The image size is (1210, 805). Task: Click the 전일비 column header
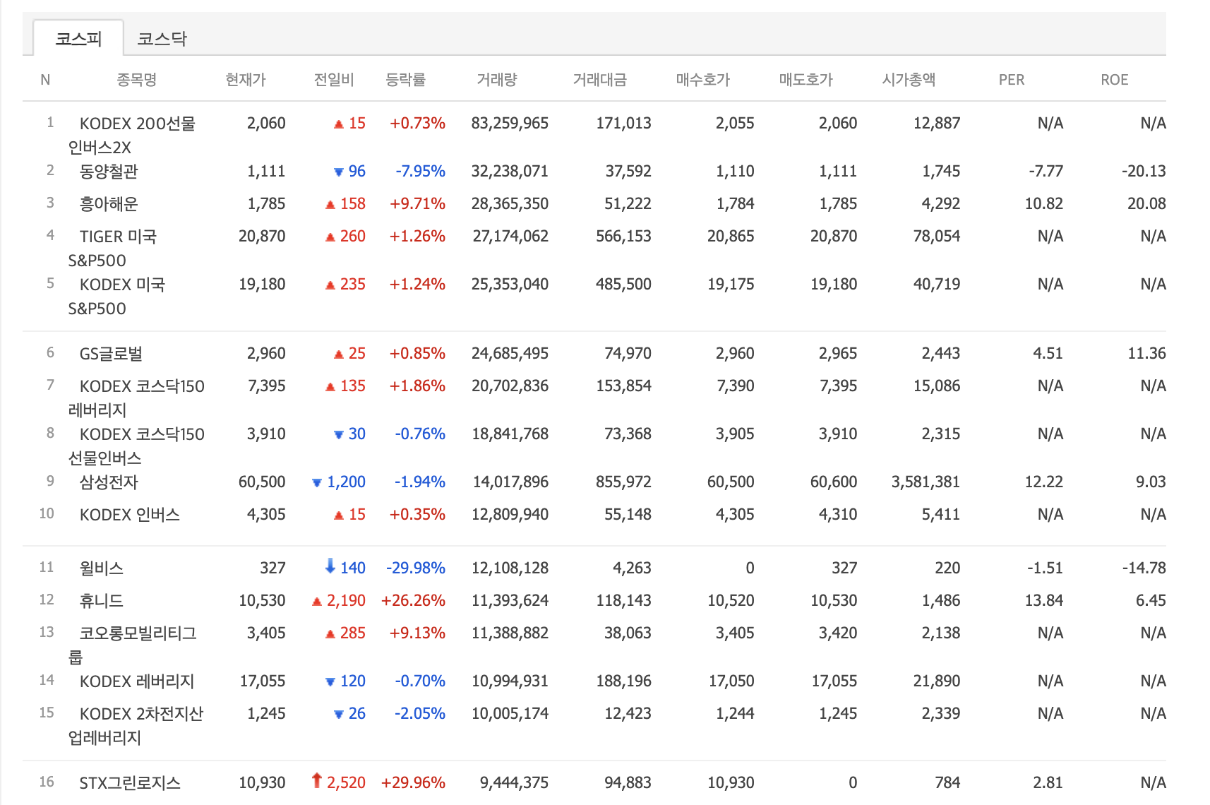[333, 79]
